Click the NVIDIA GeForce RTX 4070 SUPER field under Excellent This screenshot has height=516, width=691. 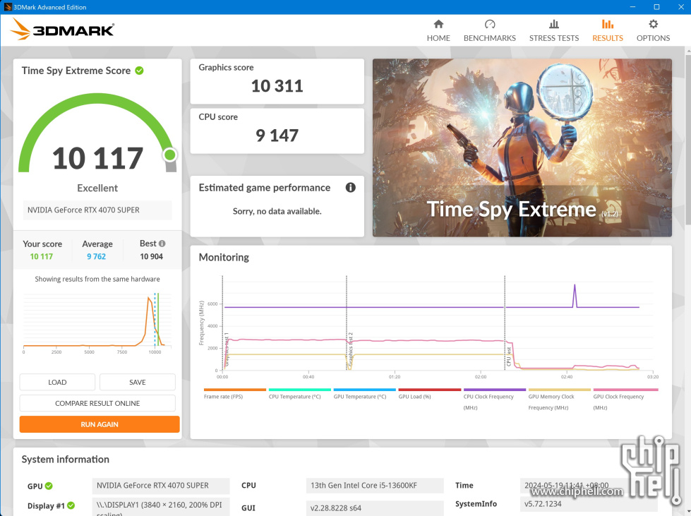click(97, 210)
